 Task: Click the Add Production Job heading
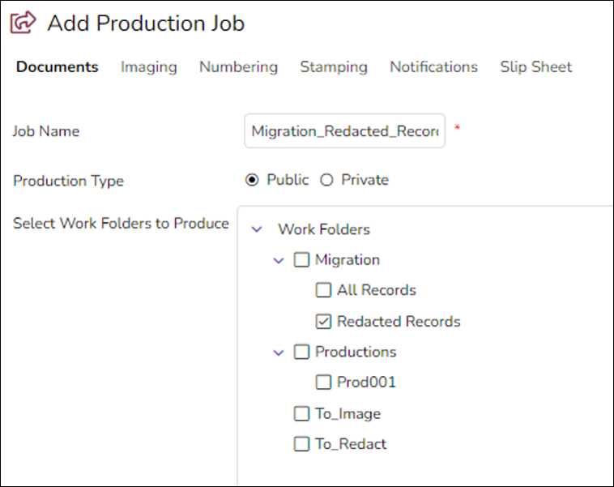click(146, 23)
